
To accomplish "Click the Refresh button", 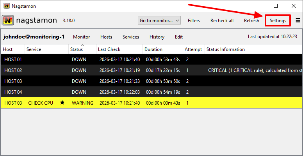I will point(251,21).
